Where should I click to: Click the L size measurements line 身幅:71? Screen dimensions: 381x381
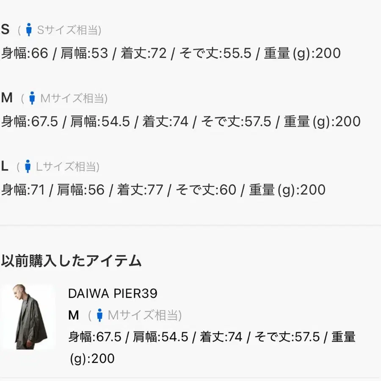pyautogui.click(x=163, y=190)
